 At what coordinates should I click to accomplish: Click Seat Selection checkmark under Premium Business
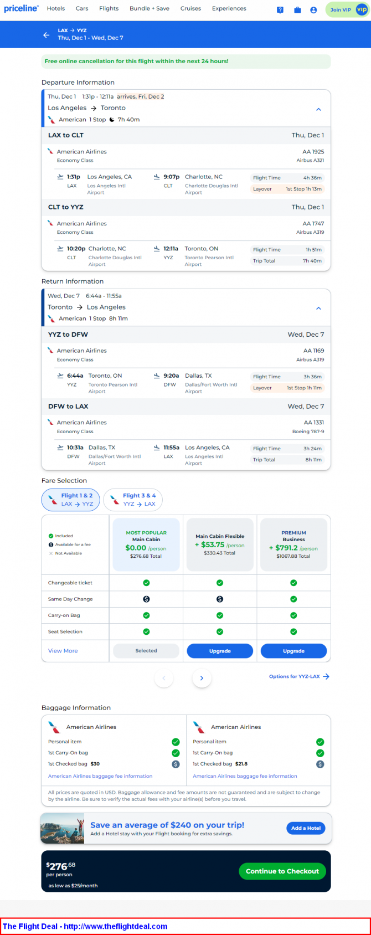(293, 631)
